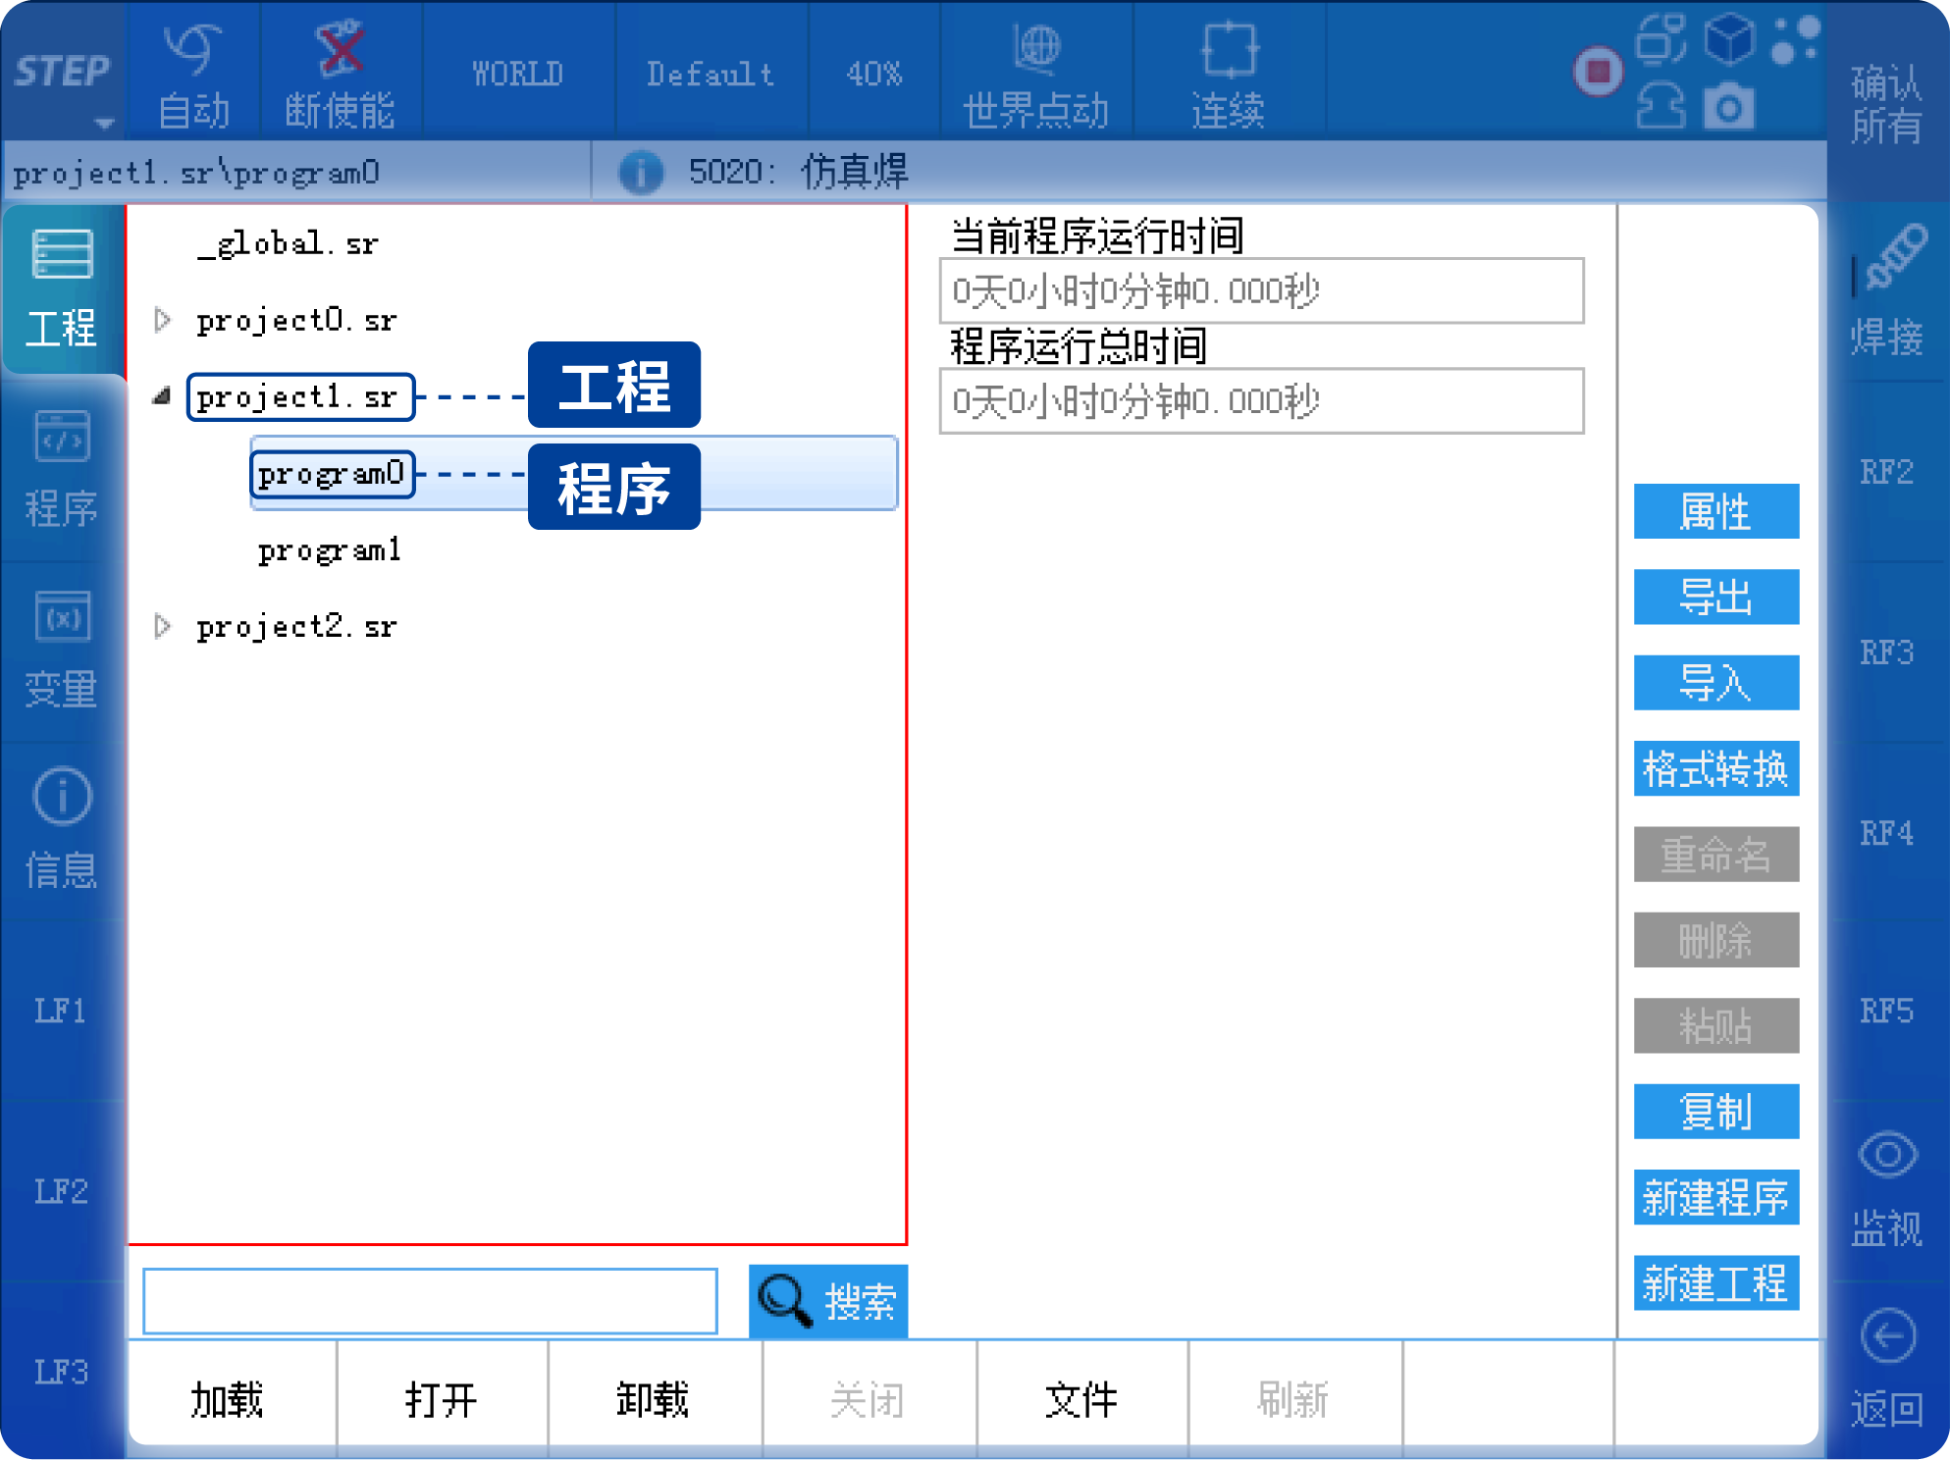Click the LF2 function key
1950x1460 pixels.
coord(61,1191)
